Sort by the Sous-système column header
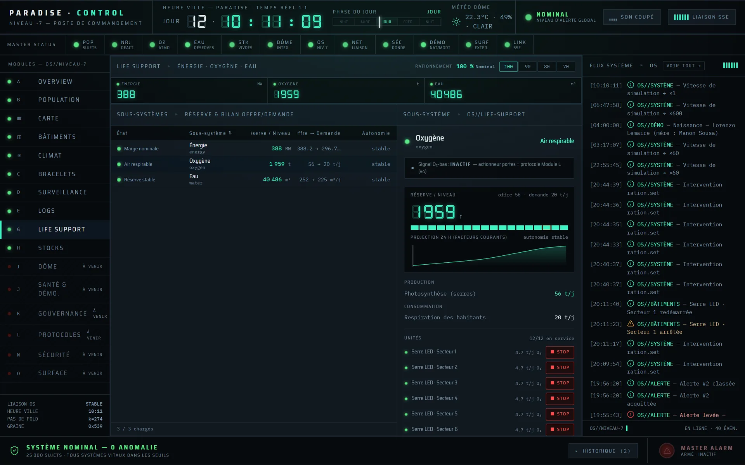Screen dimensions: 745x465 point(210,133)
